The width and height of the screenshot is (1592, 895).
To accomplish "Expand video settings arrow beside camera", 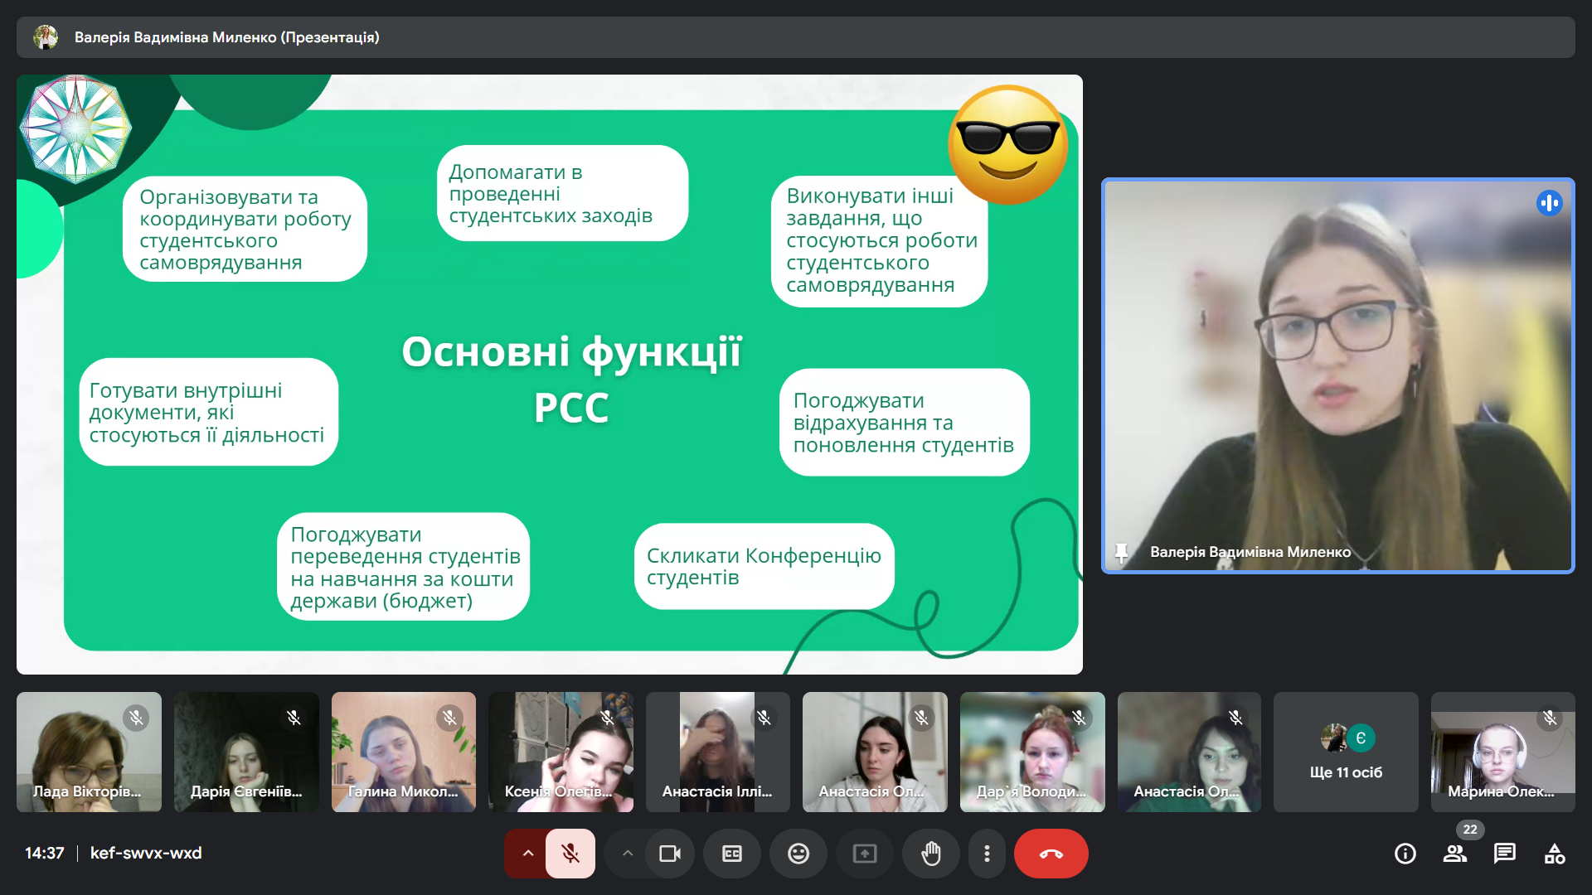I will (x=628, y=854).
